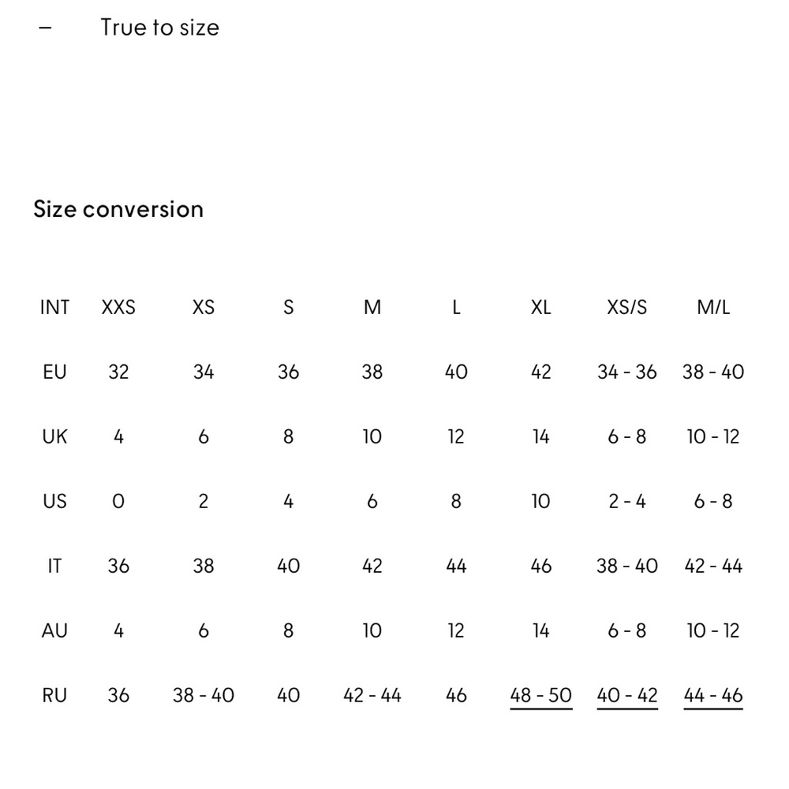Click the underlined RU size 40 - 42
The width and height of the screenshot is (789, 789).
627,695
